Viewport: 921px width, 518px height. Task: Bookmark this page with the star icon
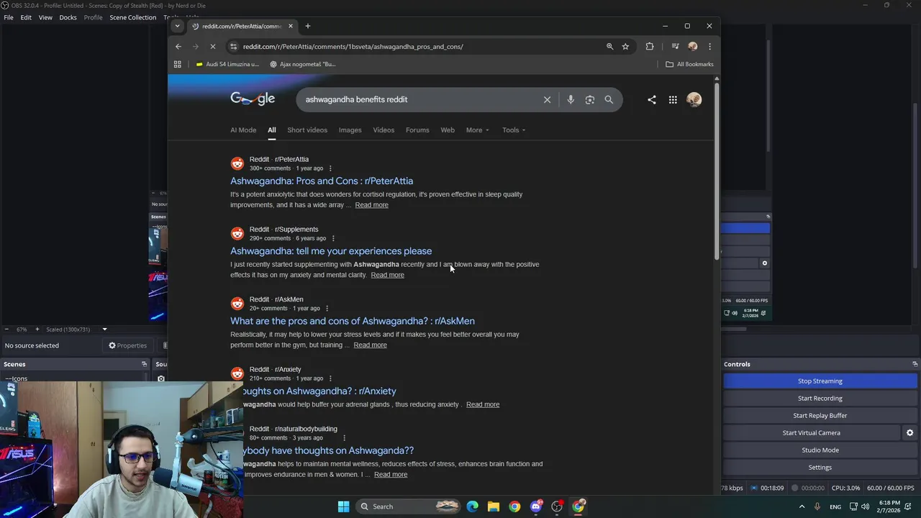[x=625, y=47]
